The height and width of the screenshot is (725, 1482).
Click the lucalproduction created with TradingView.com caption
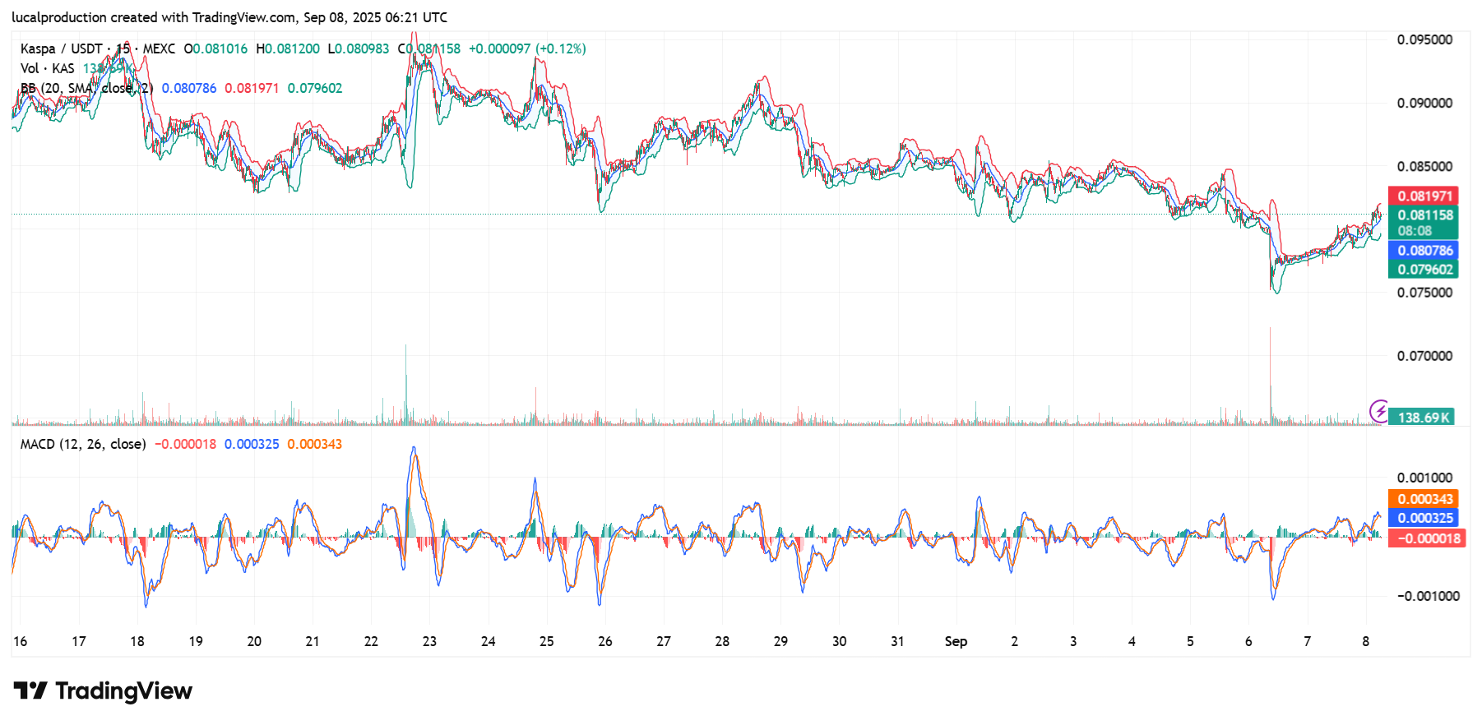point(229,17)
